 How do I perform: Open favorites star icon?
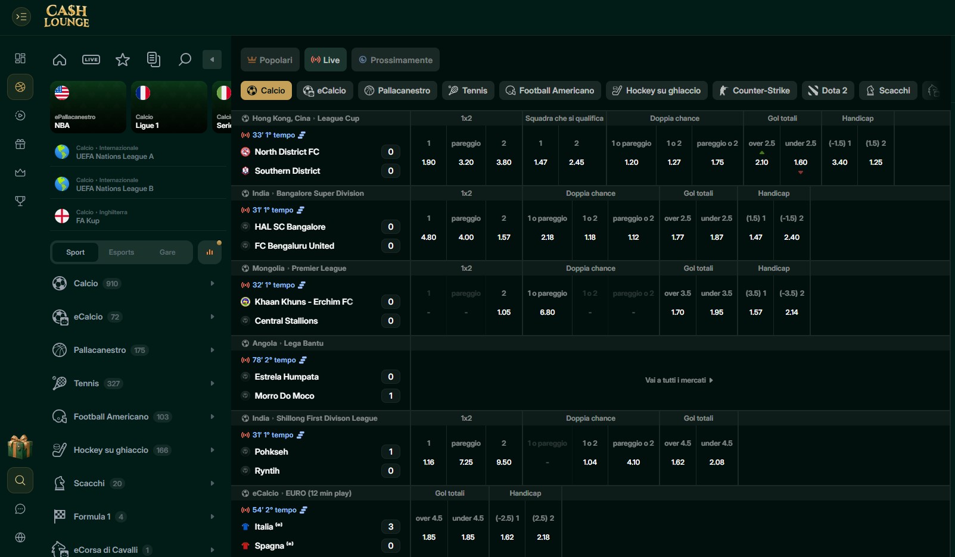(123, 60)
